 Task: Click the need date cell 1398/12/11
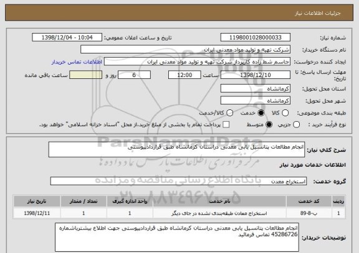tap(37, 213)
